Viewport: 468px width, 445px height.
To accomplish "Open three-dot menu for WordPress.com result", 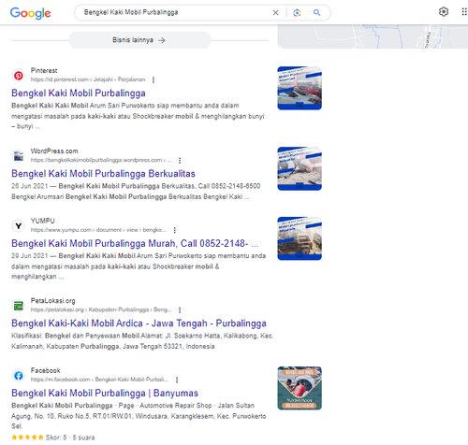I will click(180, 161).
